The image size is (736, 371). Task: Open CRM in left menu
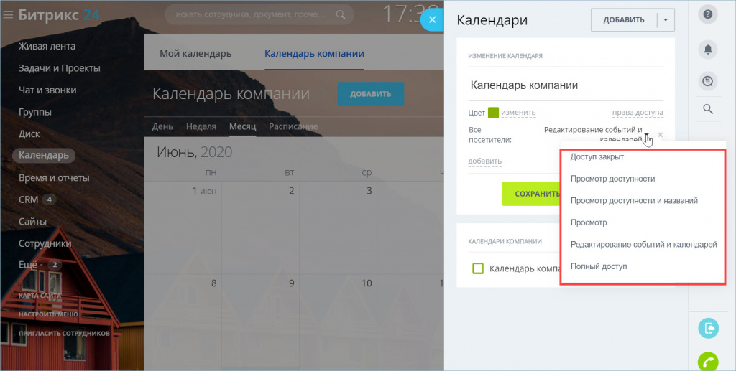[x=28, y=199]
